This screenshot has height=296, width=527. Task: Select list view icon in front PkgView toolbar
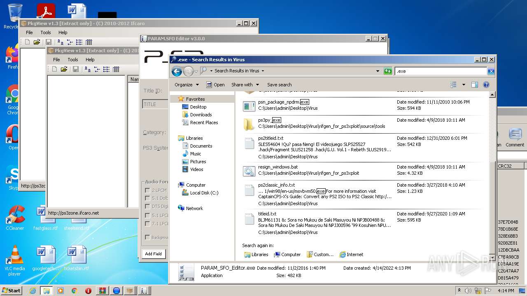tap(106, 69)
